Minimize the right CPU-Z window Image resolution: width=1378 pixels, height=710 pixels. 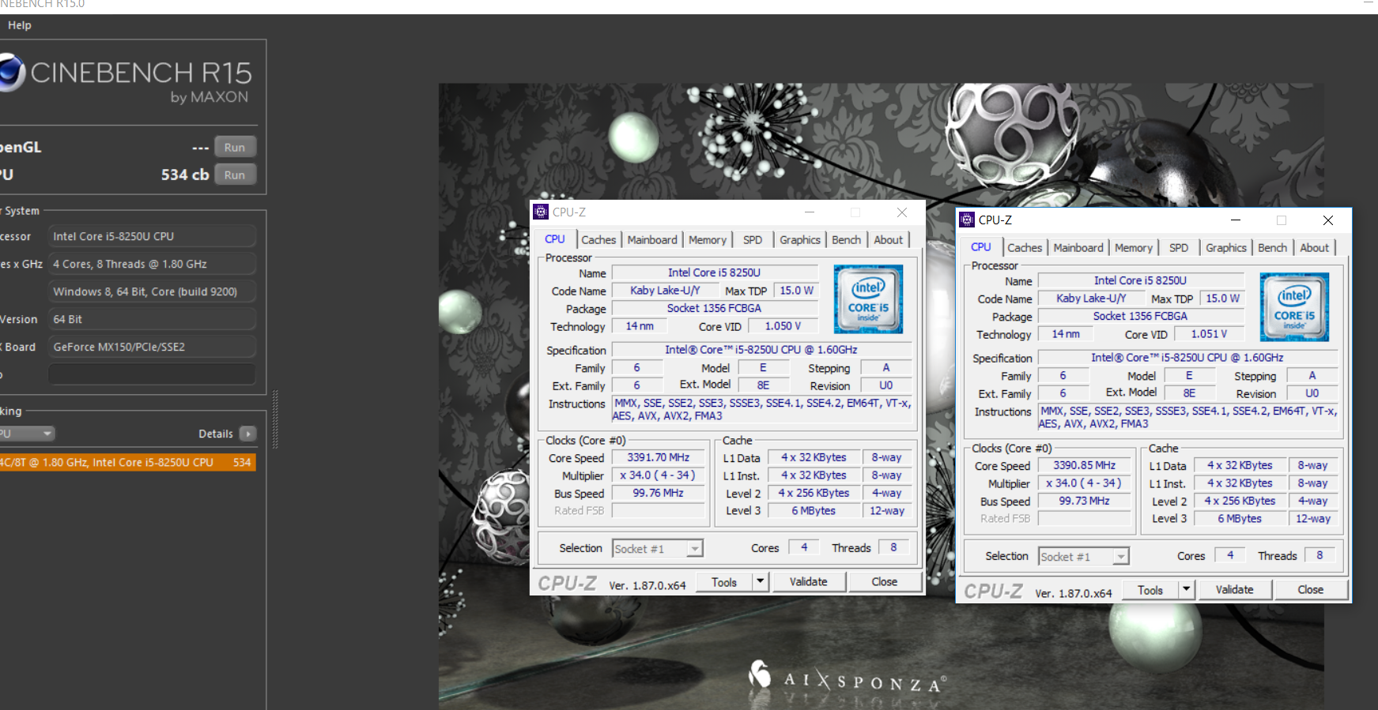pyautogui.click(x=1236, y=220)
